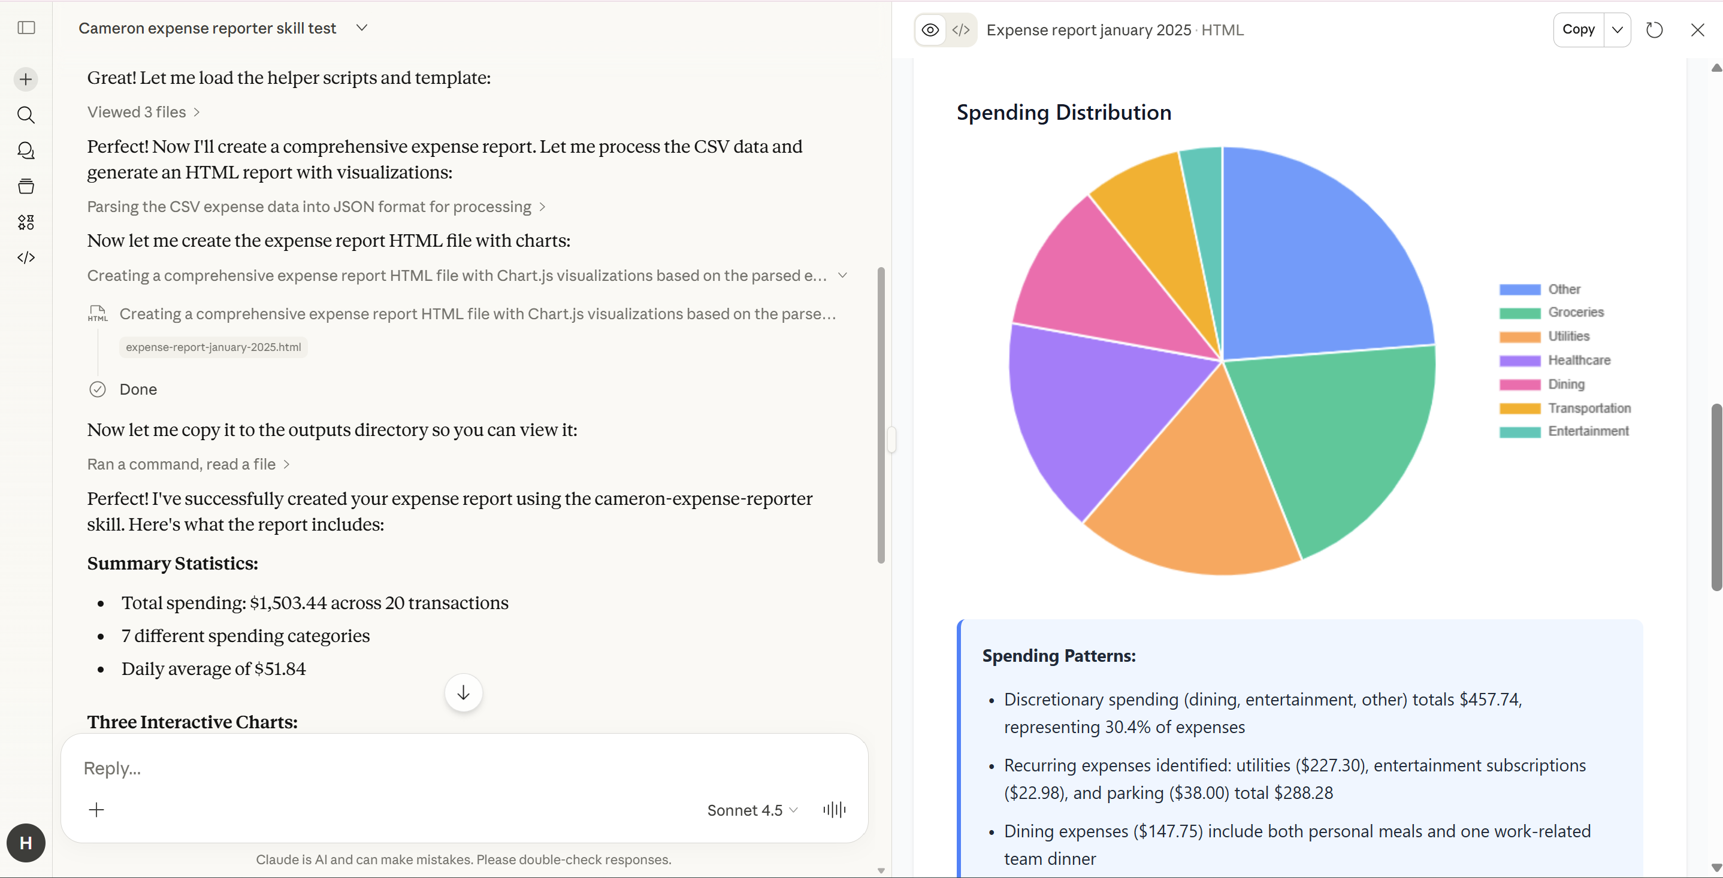Open the Skills icon in sidebar
1723x878 pixels.
[25, 222]
